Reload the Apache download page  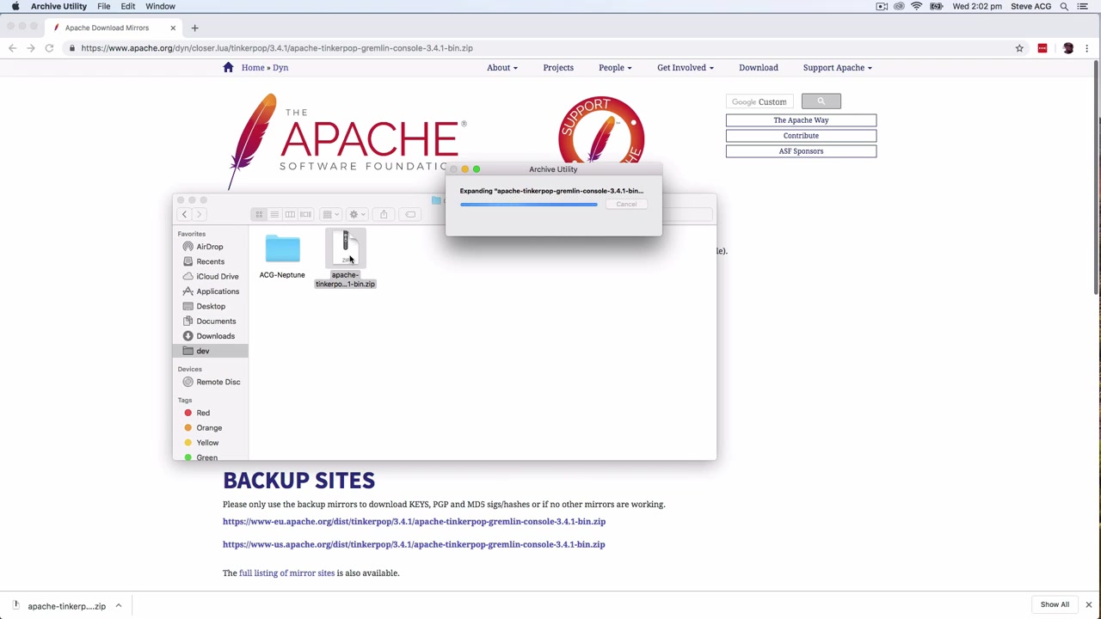tap(49, 48)
